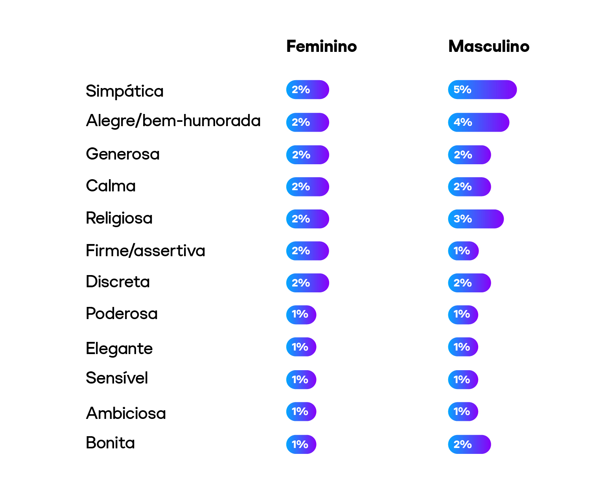The width and height of the screenshot is (615, 492).
Task: Click the Feminino 2% bar for Simpática
Action: click(307, 90)
